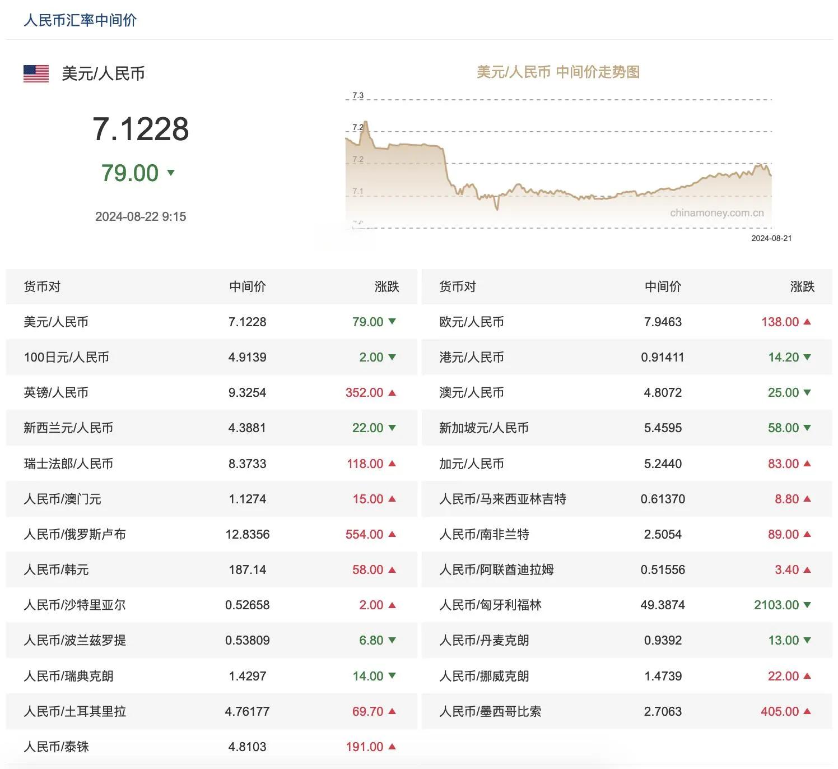Click red up arrow in 英镑/人民币 row
The height and width of the screenshot is (769, 838).
(x=392, y=393)
